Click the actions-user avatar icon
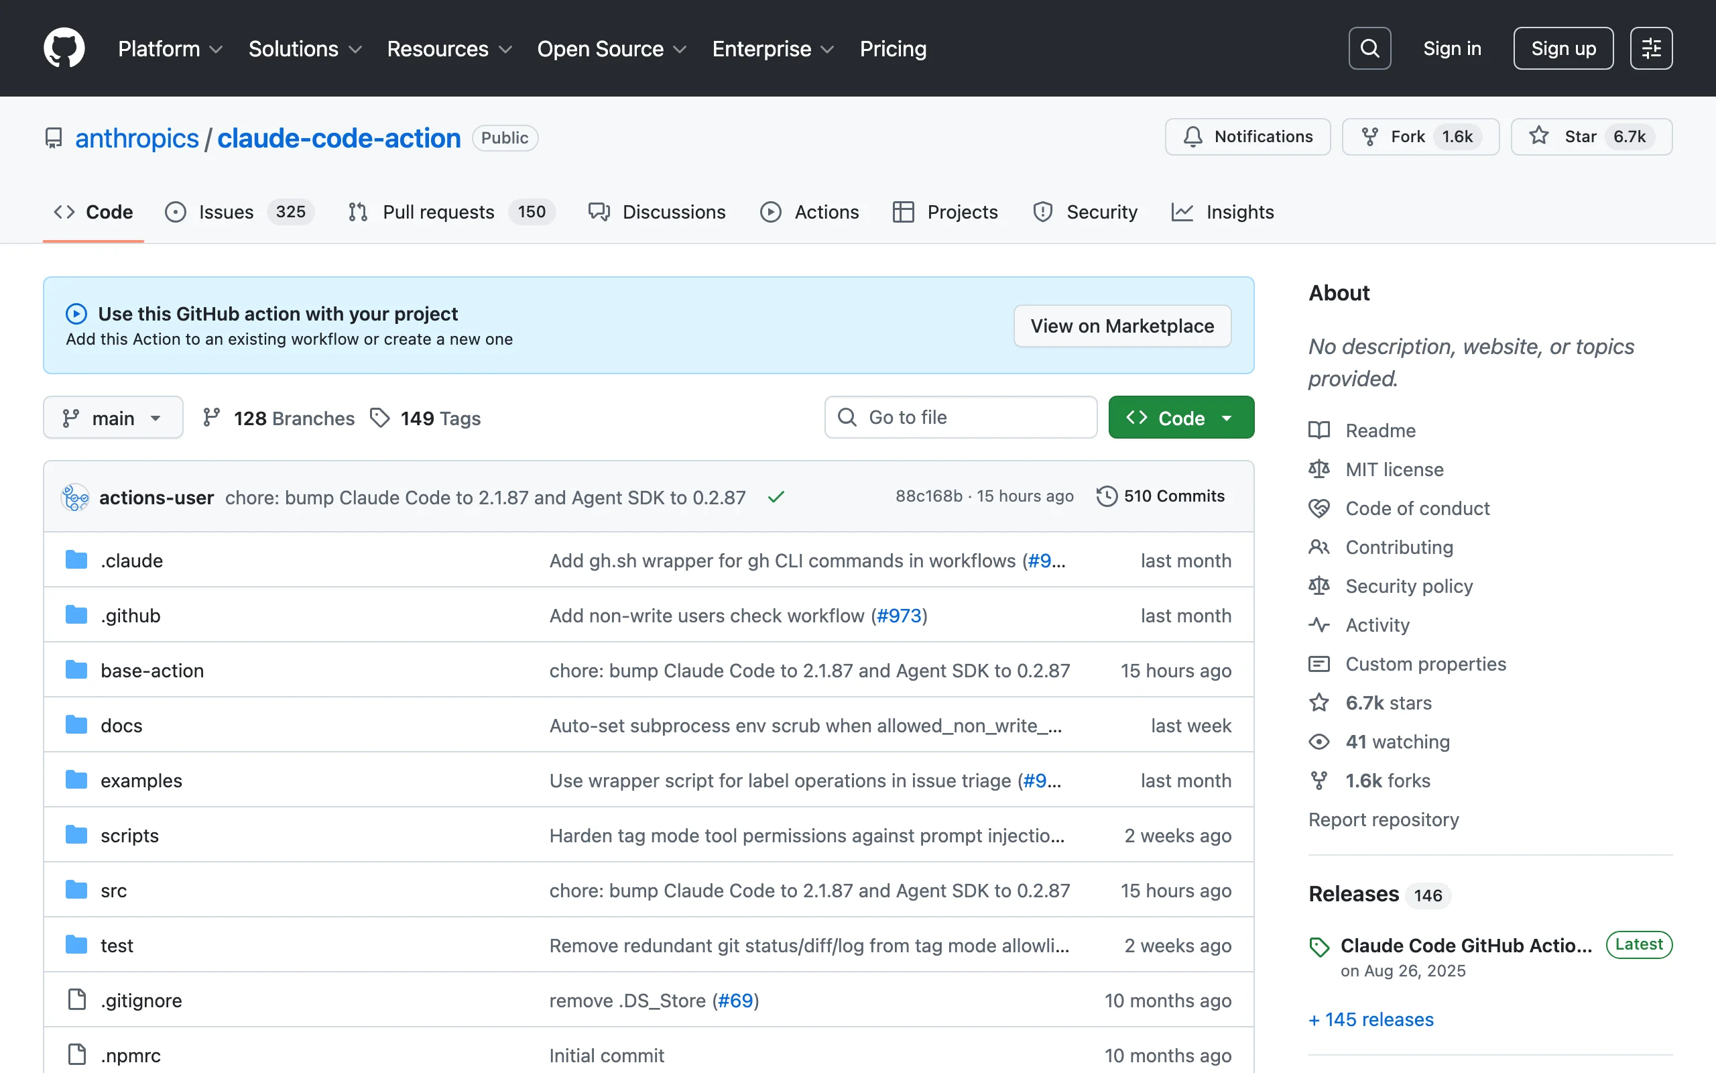 tap(75, 498)
